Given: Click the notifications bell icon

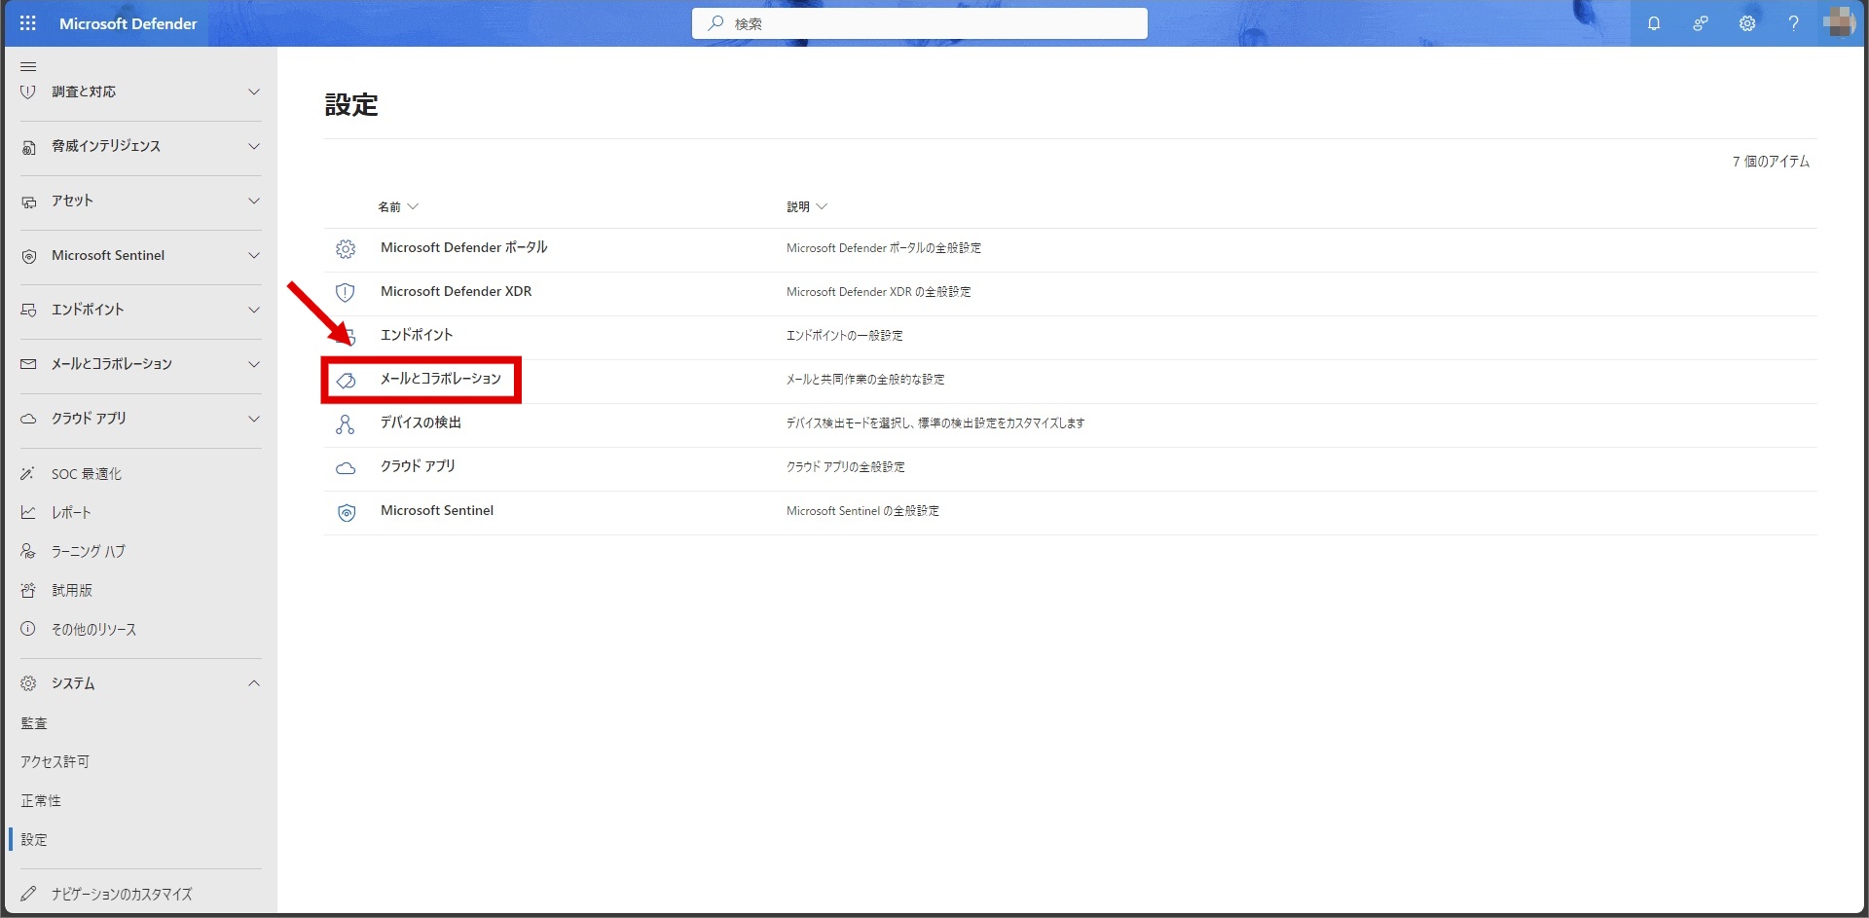Looking at the screenshot, I should (x=1654, y=23).
